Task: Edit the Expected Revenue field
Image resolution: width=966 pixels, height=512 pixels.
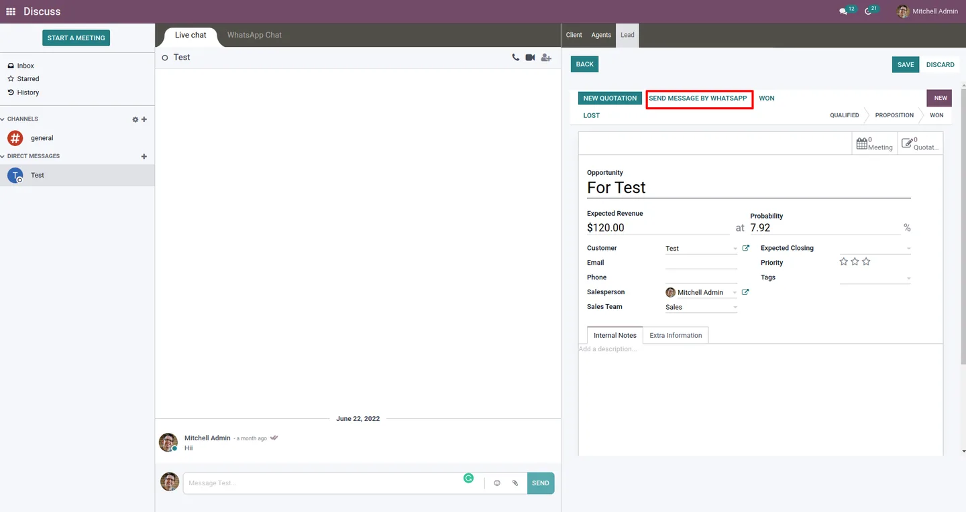Action: 658,228
